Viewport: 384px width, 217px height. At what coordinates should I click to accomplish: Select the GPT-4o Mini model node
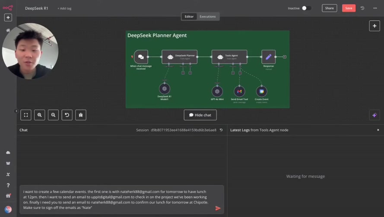click(x=217, y=91)
